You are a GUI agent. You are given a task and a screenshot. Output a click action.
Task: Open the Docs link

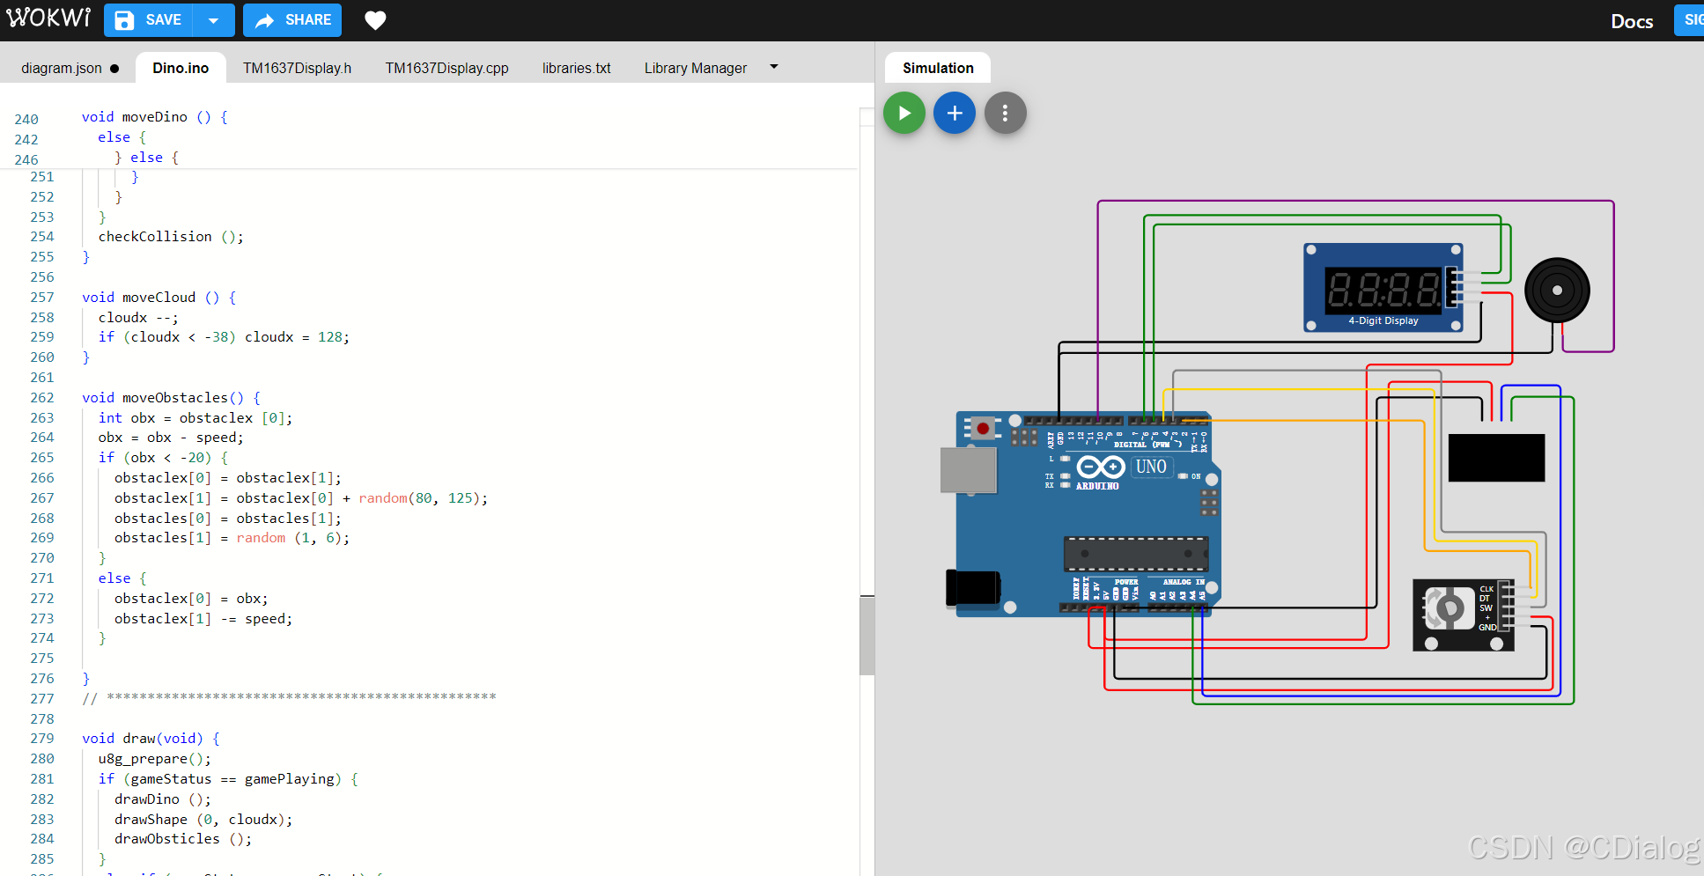(x=1632, y=21)
